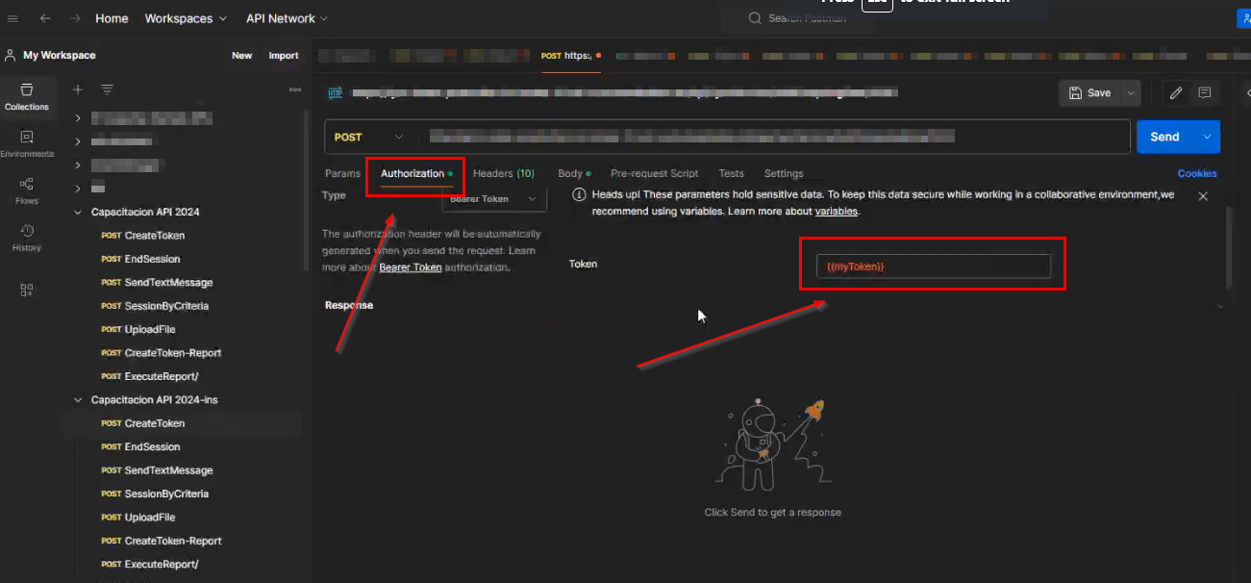Open the Pre-request Script tab
The width and height of the screenshot is (1251, 583).
click(x=654, y=173)
